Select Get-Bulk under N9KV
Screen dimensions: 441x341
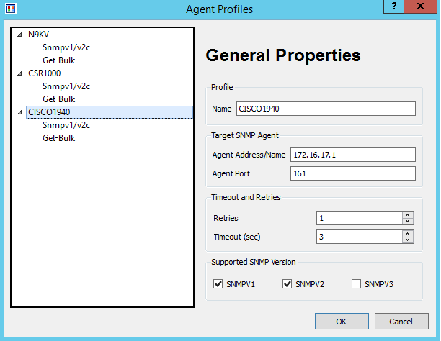[59, 60]
